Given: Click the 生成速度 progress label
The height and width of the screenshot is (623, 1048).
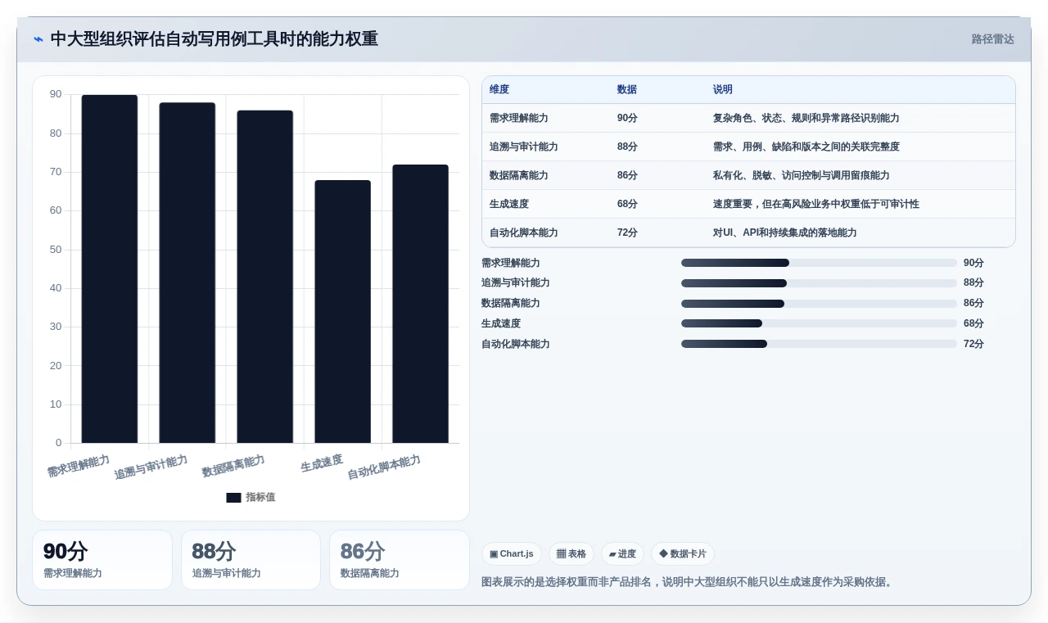Looking at the screenshot, I should pos(501,323).
